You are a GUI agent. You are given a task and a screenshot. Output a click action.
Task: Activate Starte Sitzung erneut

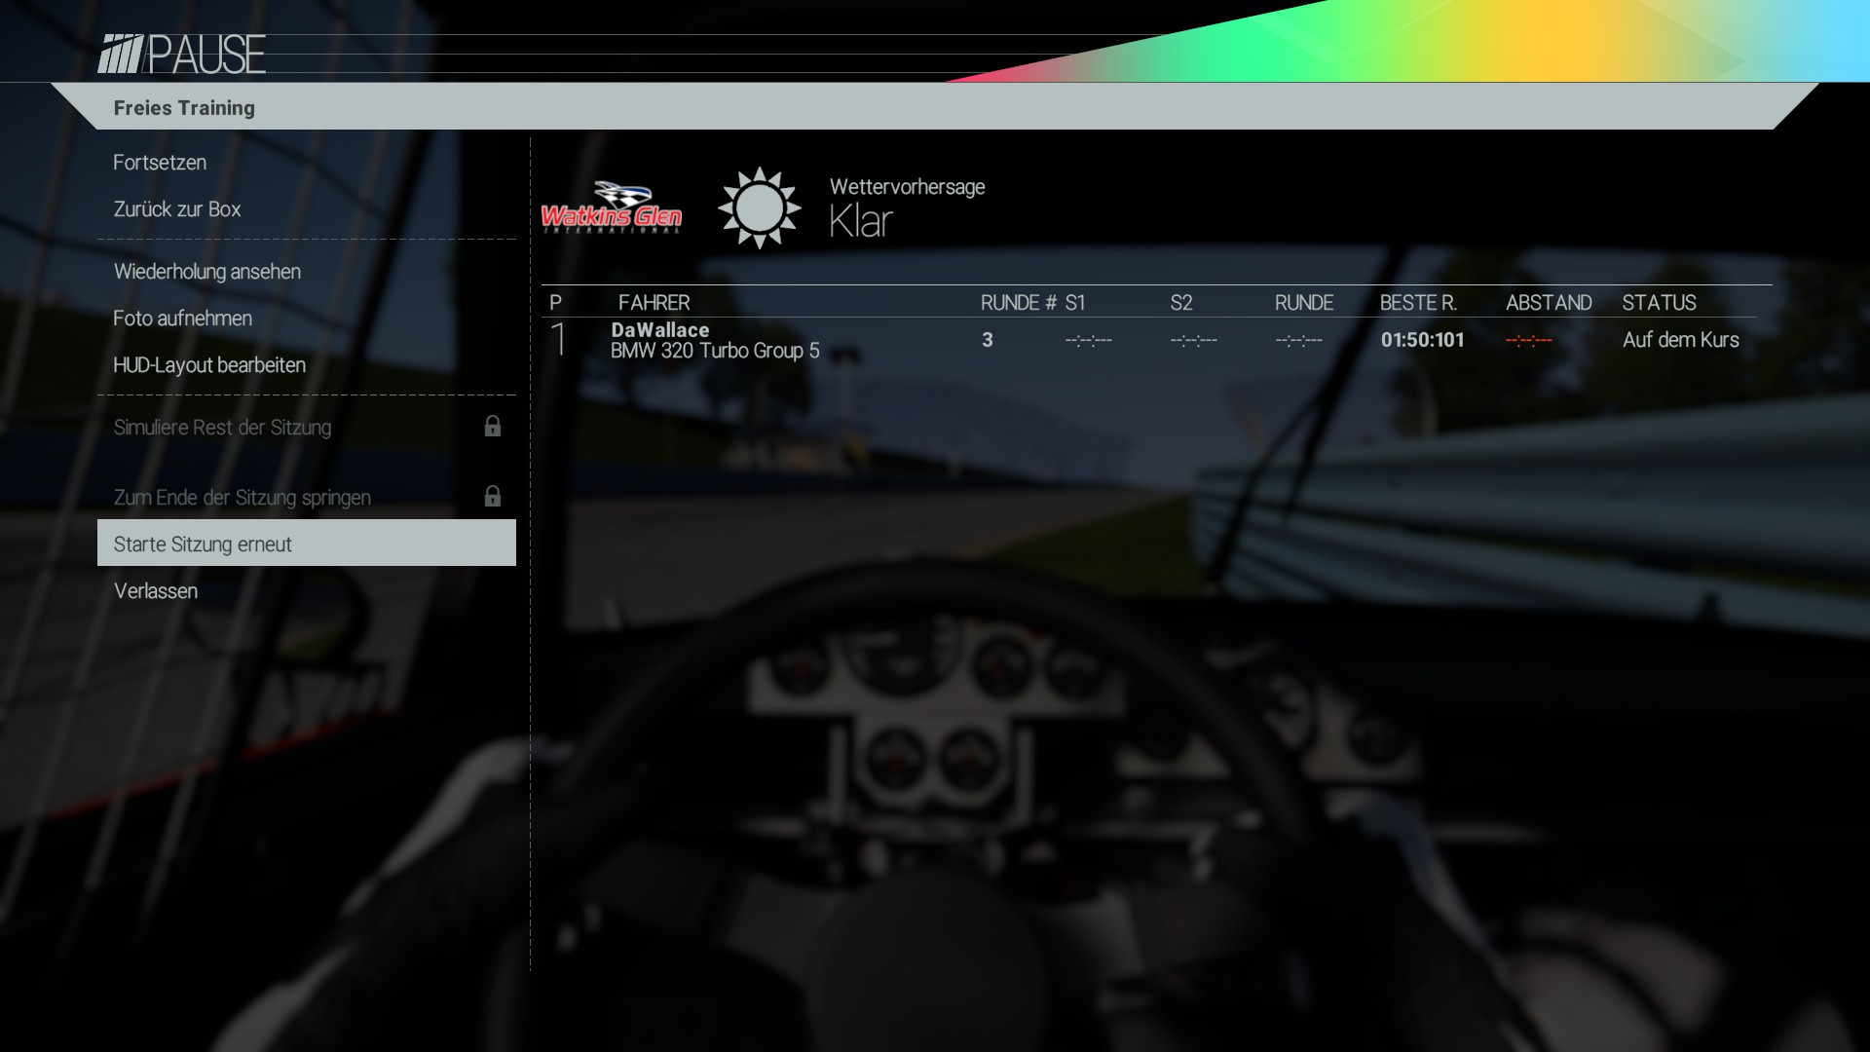click(306, 544)
